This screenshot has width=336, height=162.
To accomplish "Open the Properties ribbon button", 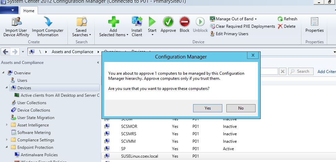I will [x=315, y=25].
